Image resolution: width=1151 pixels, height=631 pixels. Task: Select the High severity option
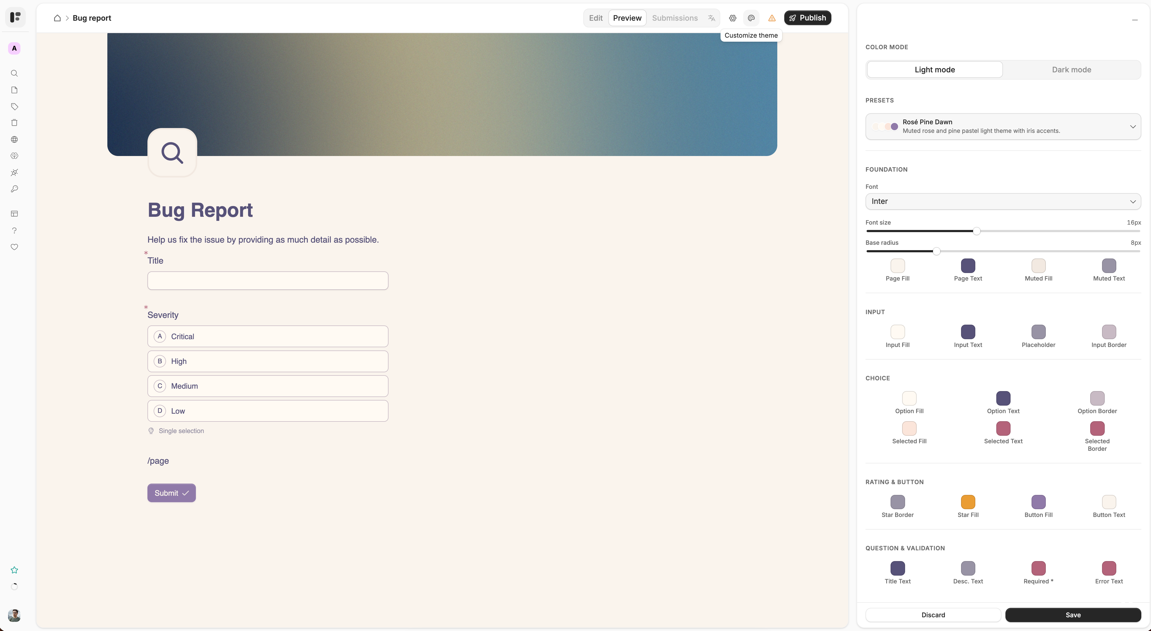click(268, 361)
